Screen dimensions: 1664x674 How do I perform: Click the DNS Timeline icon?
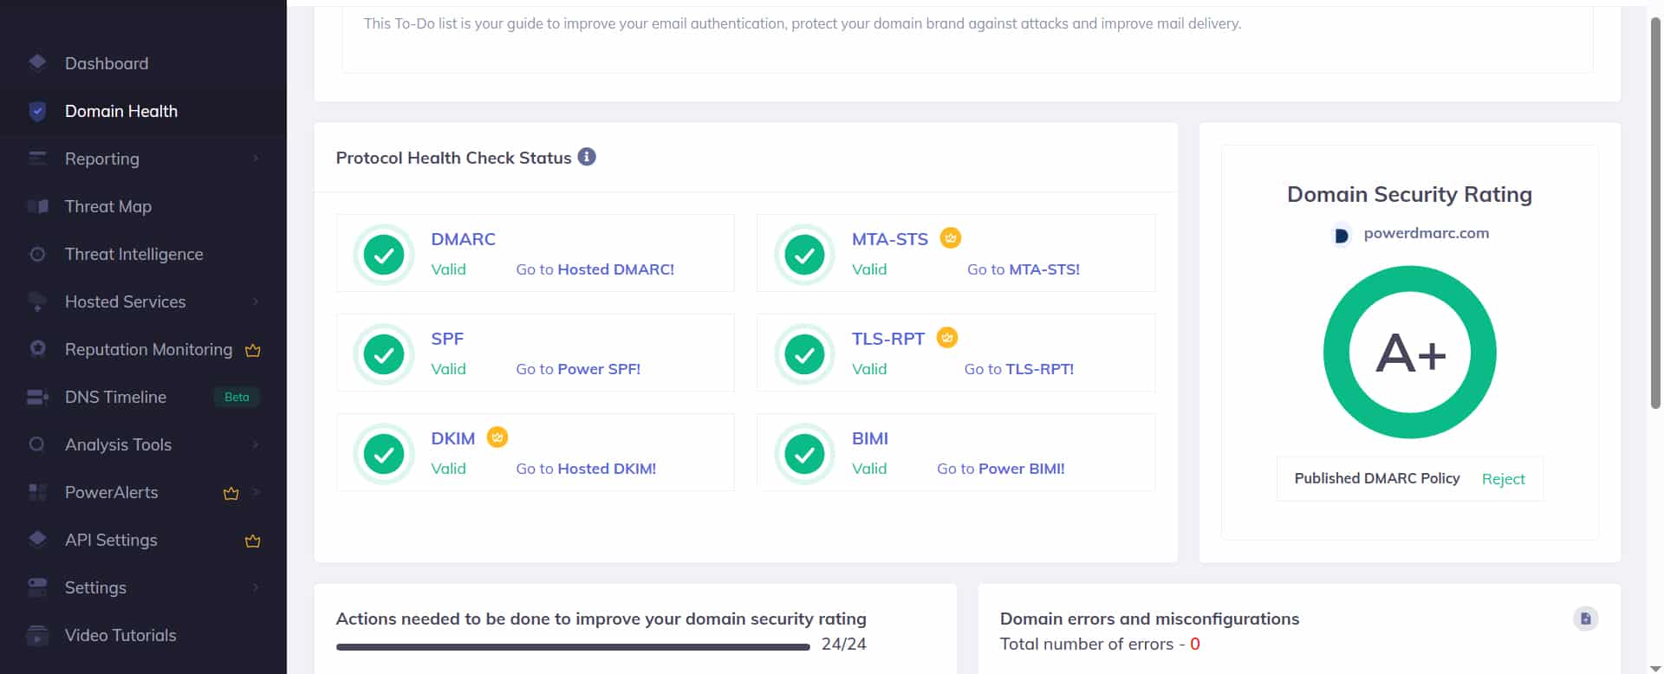coord(37,397)
